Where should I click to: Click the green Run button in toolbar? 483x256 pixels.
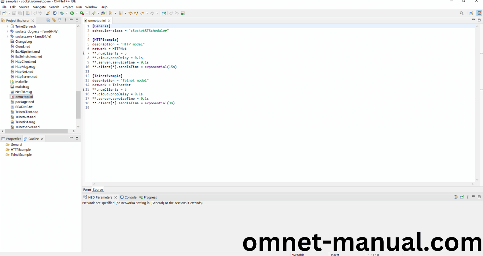point(72,13)
